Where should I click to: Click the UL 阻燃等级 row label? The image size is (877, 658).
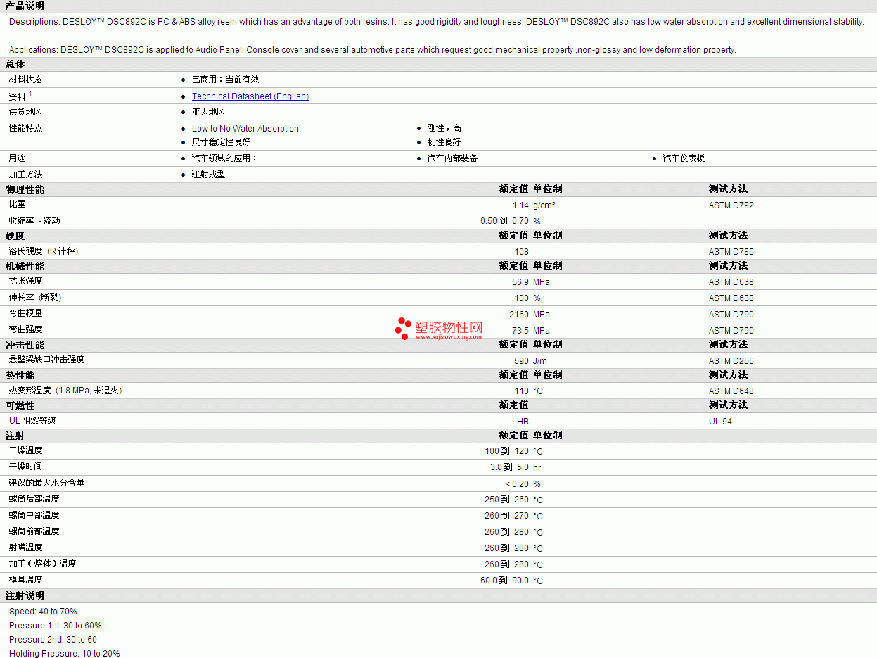(x=32, y=421)
